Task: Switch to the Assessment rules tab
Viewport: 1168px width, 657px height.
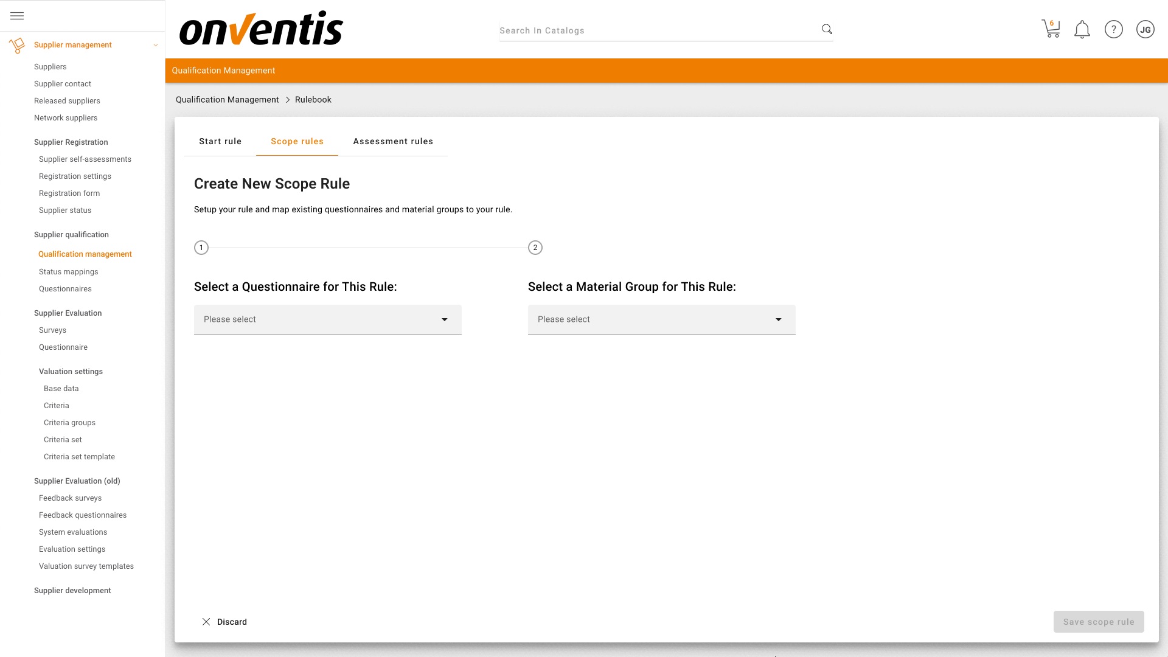Action: point(393,141)
